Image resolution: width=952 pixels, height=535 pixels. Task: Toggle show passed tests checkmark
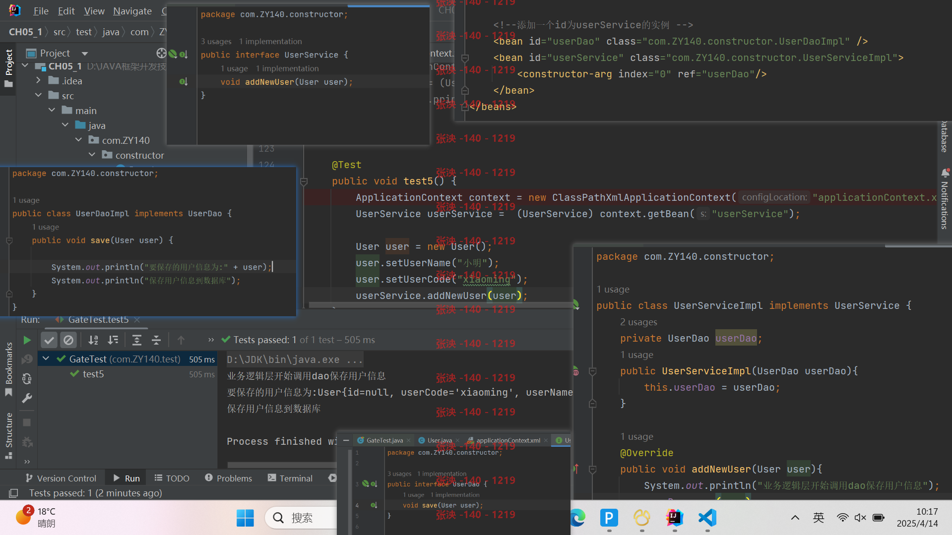tap(49, 340)
